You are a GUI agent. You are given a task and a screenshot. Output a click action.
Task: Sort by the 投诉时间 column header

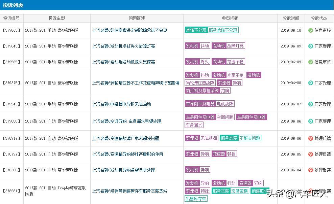291,18
